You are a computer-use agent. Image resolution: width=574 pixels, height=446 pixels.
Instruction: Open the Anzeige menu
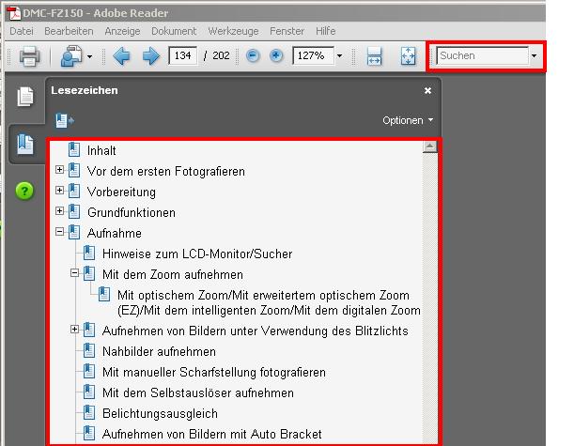click(x=122, y=31)
